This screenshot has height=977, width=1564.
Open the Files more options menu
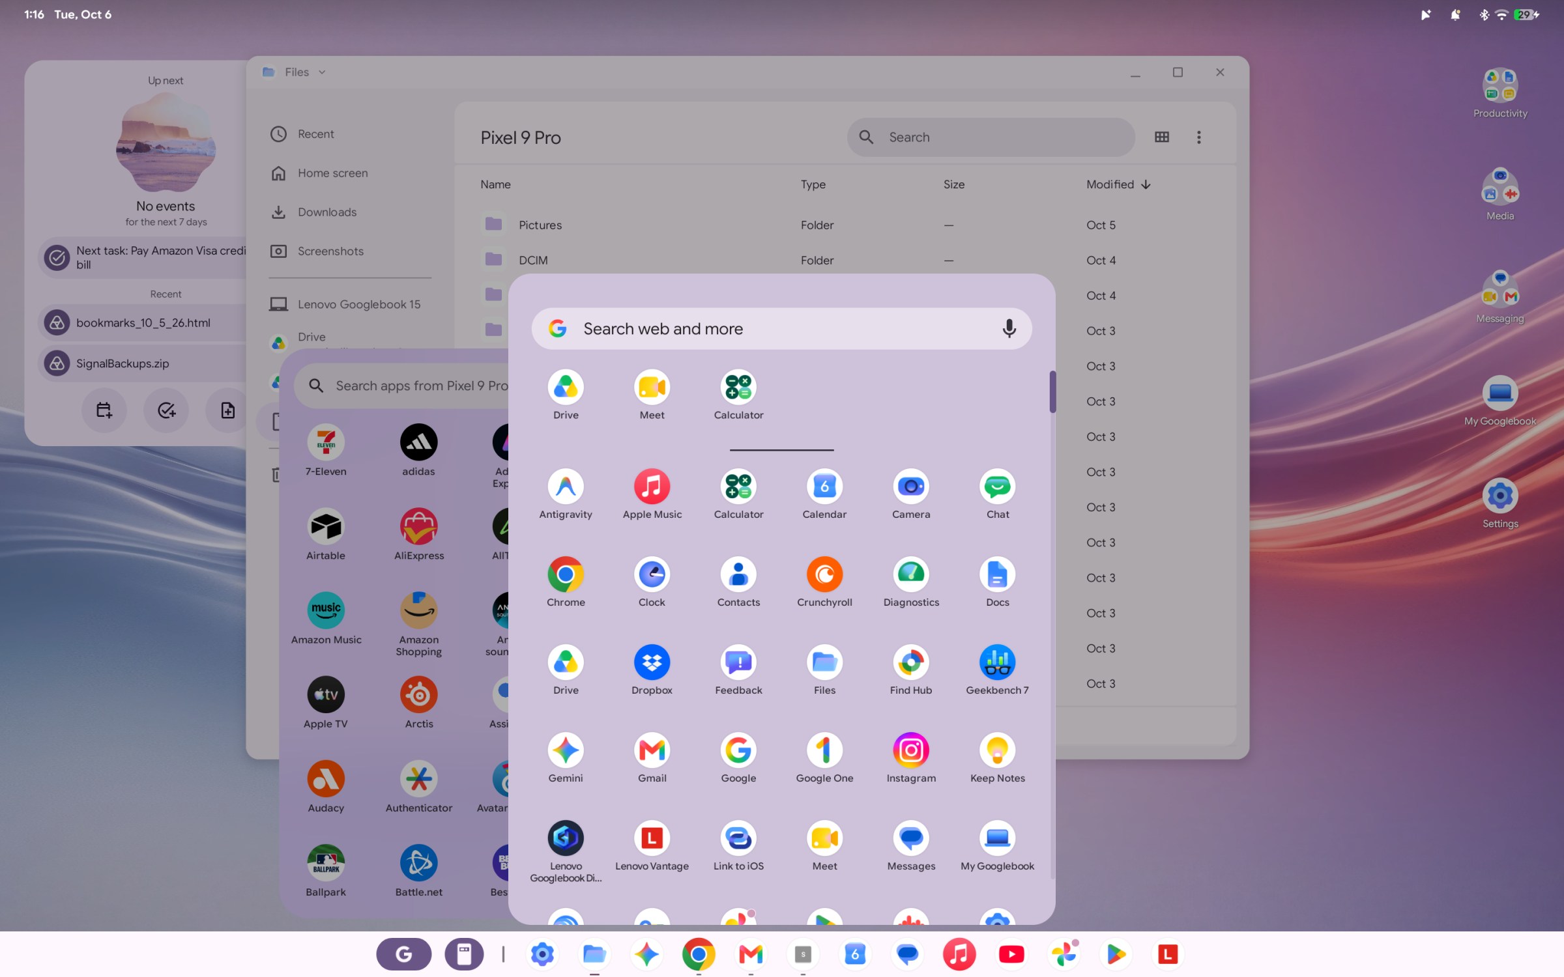[1198, 137]
